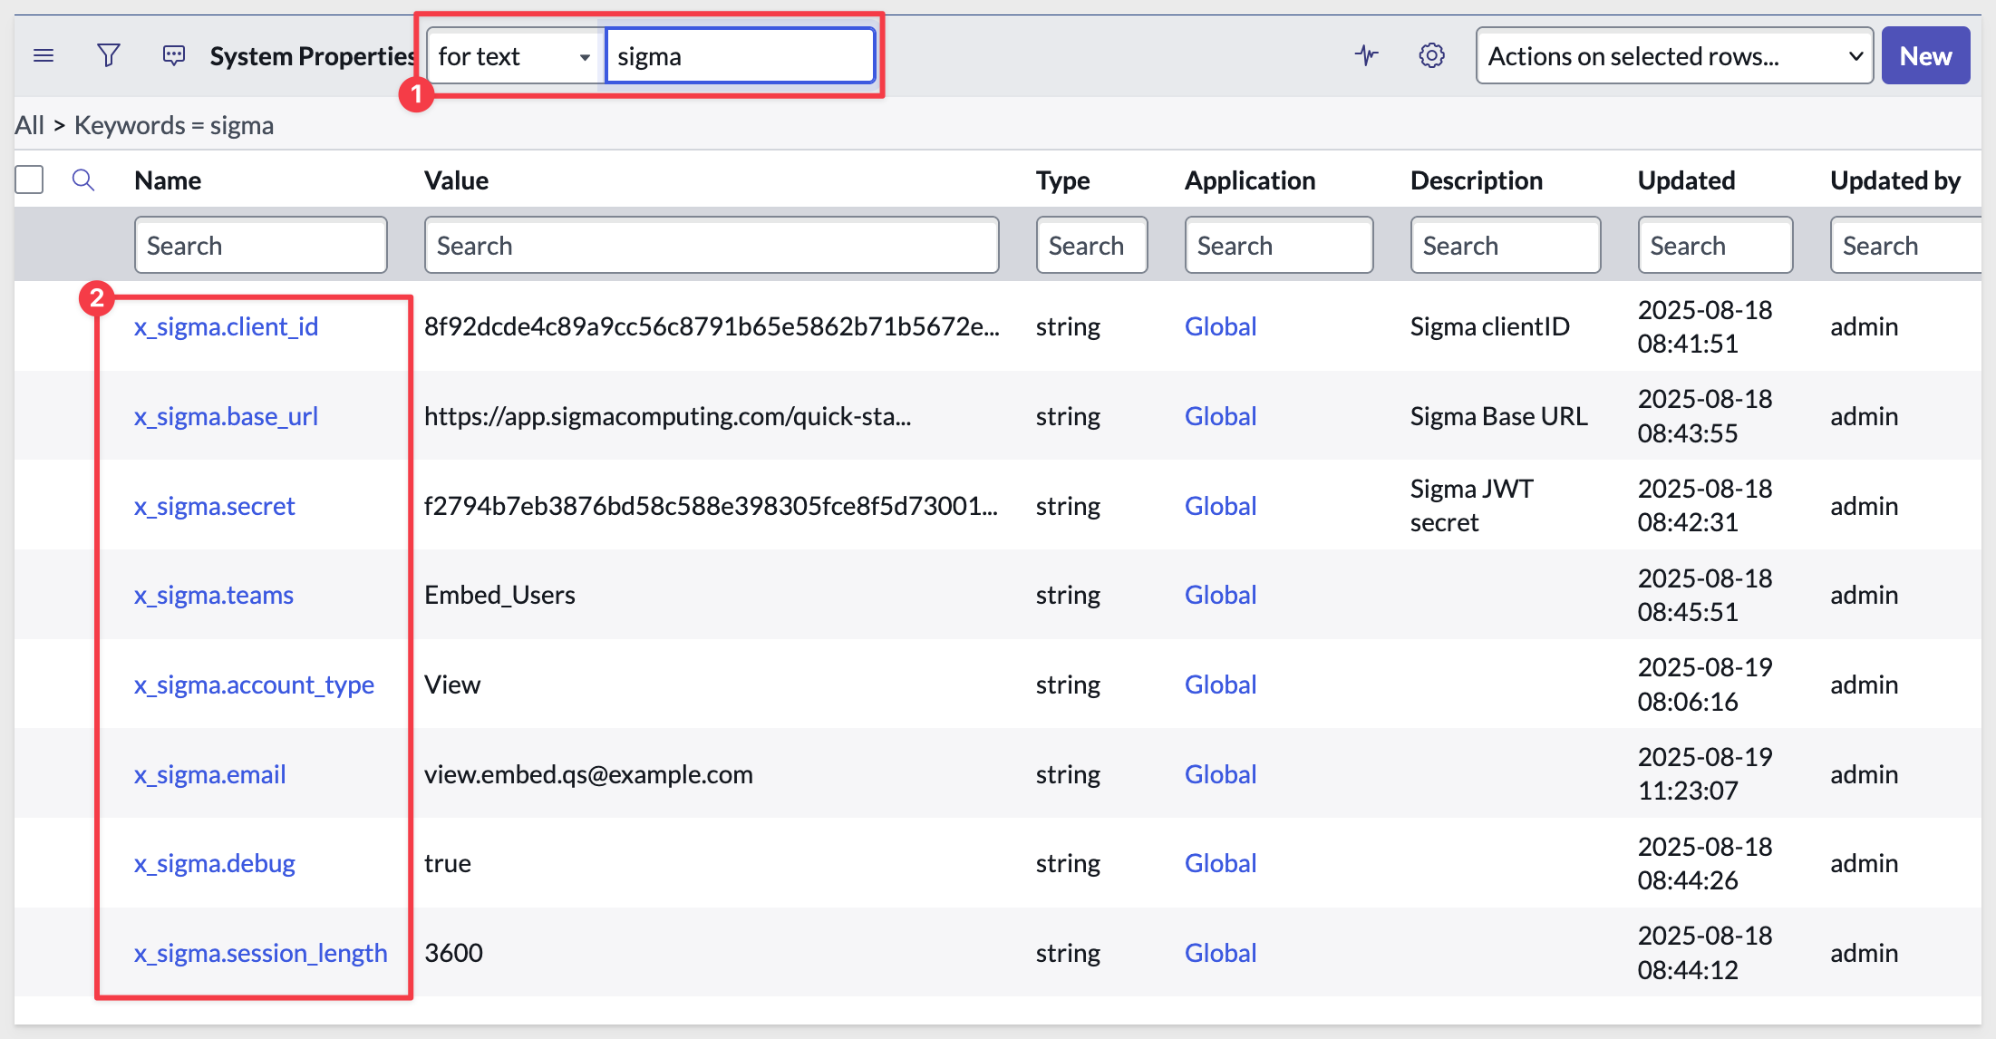Sort by the Updated by column header
The image size is (1996, 1039).
pos(1895,180)
